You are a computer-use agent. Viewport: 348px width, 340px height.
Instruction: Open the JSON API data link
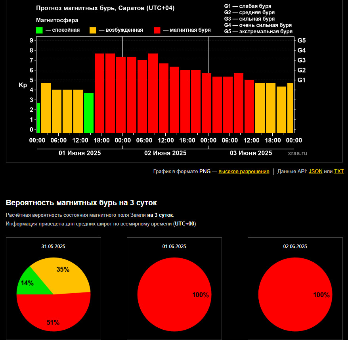point(315,172)
